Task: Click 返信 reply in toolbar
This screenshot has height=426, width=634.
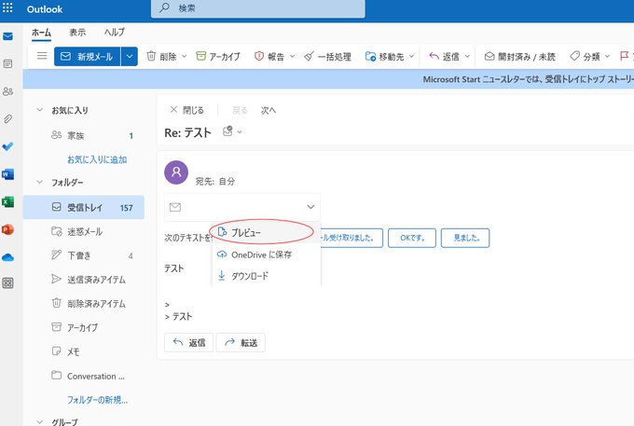Action: pyautogui.click(x=445, y=56)
